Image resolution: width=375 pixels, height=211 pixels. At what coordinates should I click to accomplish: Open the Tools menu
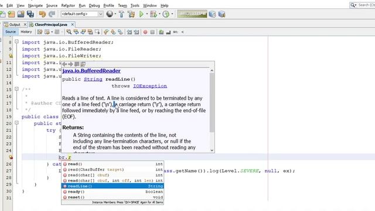click(135, 5)
